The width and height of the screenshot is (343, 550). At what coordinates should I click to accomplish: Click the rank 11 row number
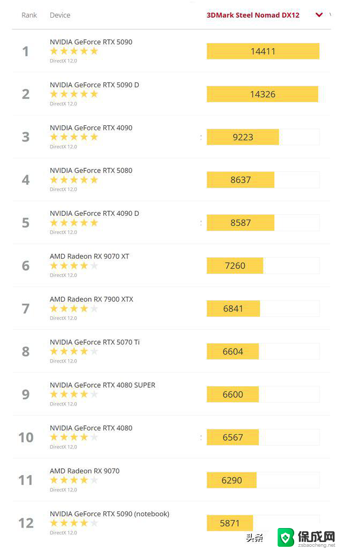click(25, 480)
